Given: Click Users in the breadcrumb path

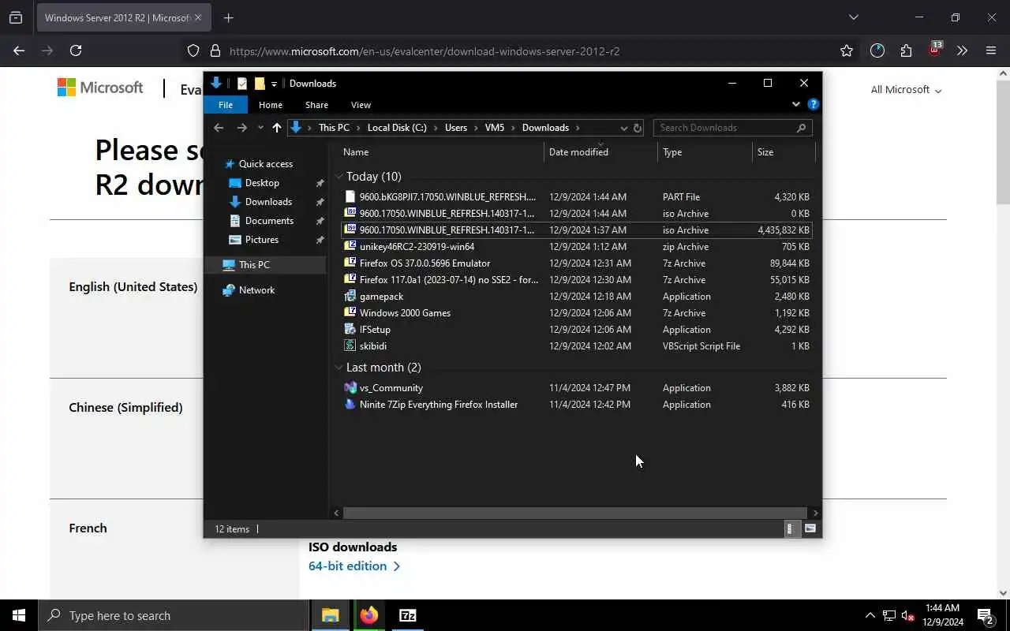Looking at the screenshot, I should point(456,128).
